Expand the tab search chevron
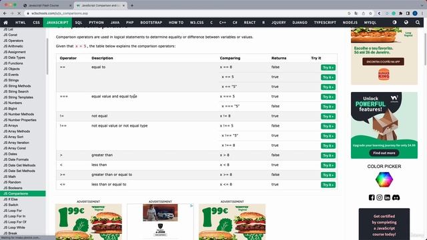This screenshot has width=427, height=240. [422, 5]
